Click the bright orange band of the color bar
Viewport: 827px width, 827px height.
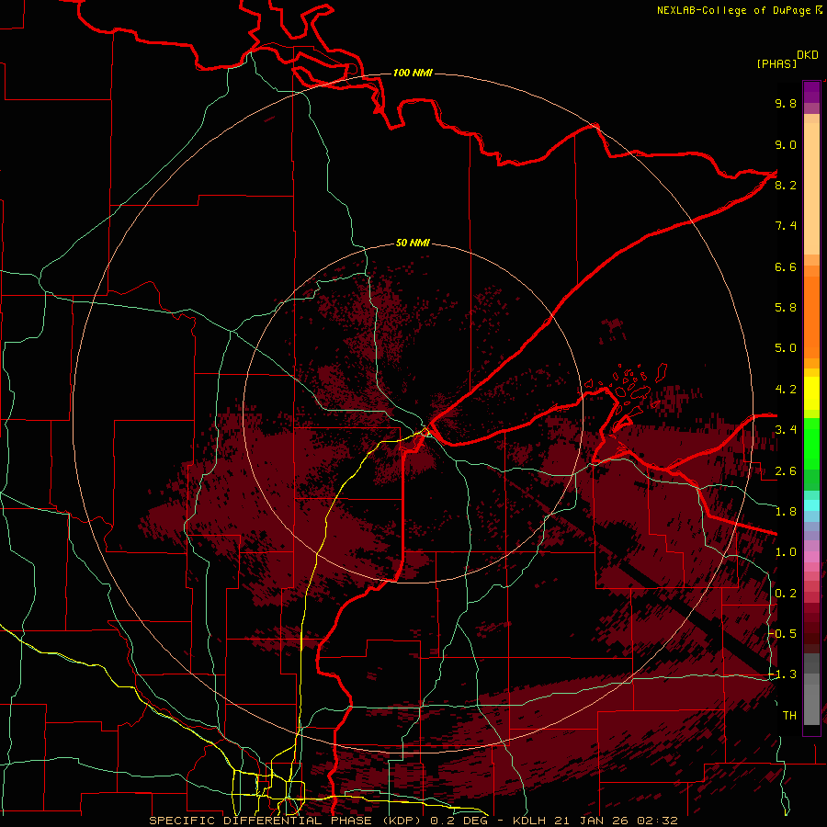pos(811,318)
